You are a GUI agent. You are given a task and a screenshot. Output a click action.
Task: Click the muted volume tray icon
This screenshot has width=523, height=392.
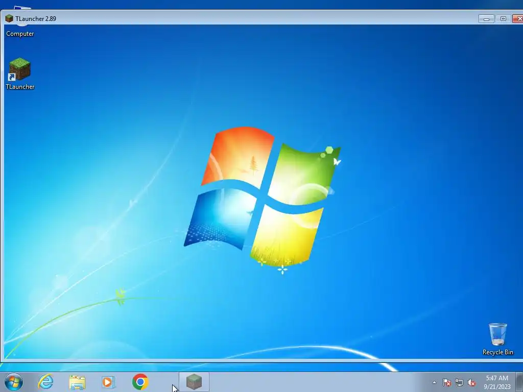471,382
